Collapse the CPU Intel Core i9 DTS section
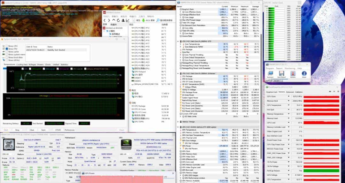 (x=178, y=42)
